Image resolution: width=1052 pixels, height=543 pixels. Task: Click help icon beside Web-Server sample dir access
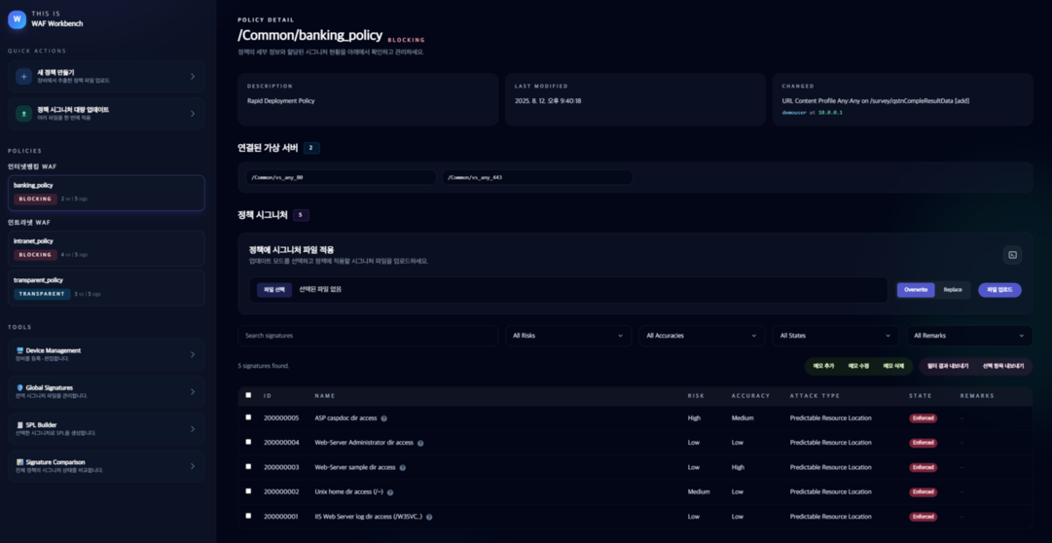click(403, 468)
